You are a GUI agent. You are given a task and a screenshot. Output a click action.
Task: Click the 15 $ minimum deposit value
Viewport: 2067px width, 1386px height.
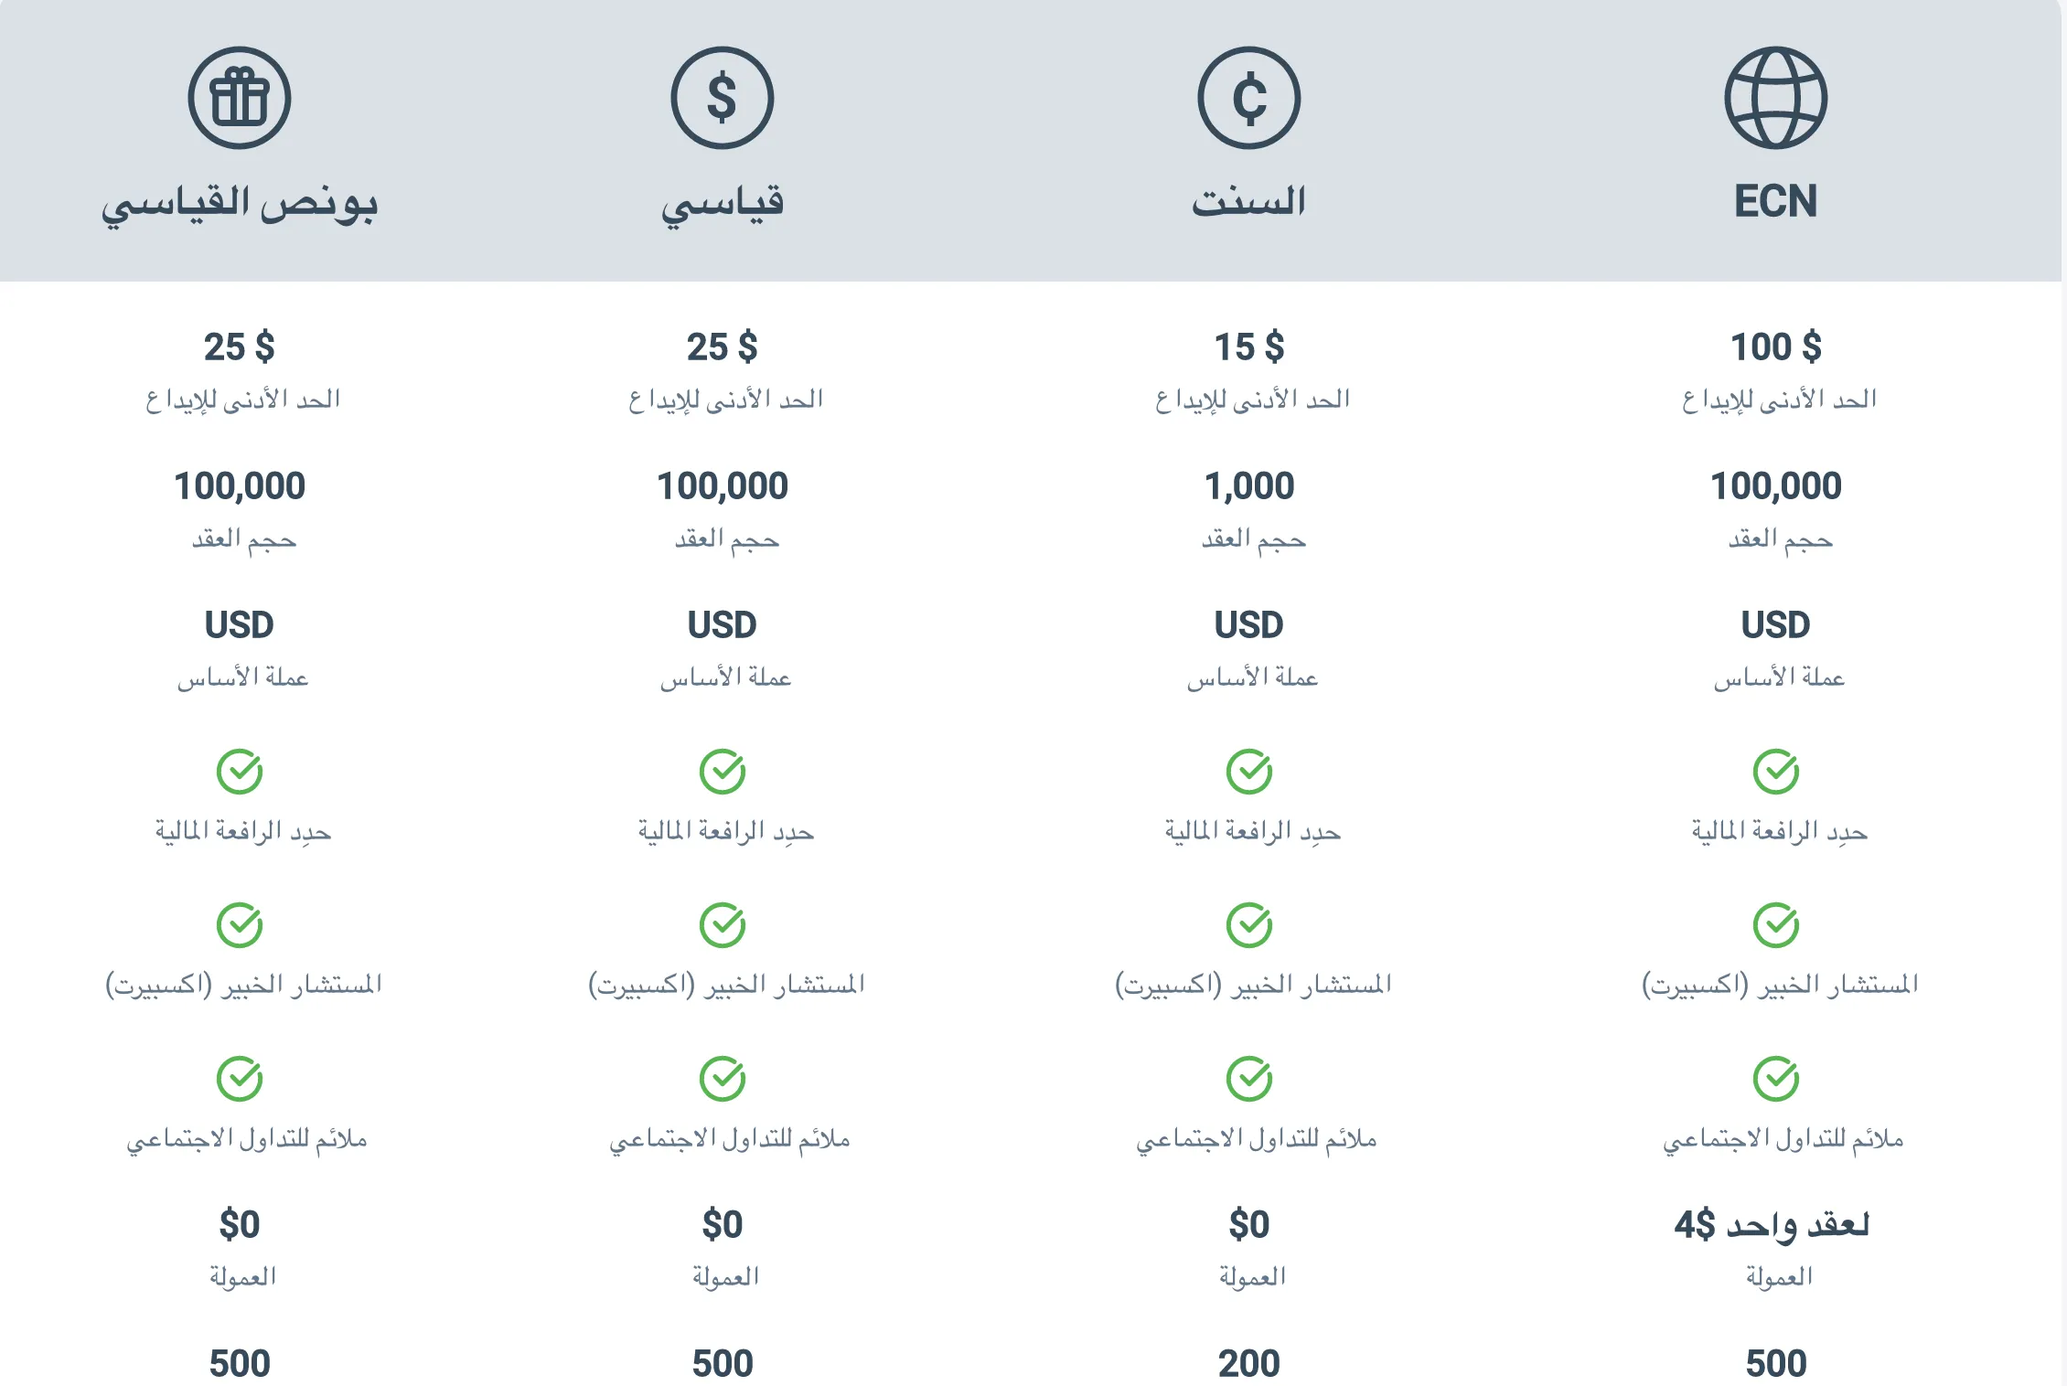[x=1249, y=347]
